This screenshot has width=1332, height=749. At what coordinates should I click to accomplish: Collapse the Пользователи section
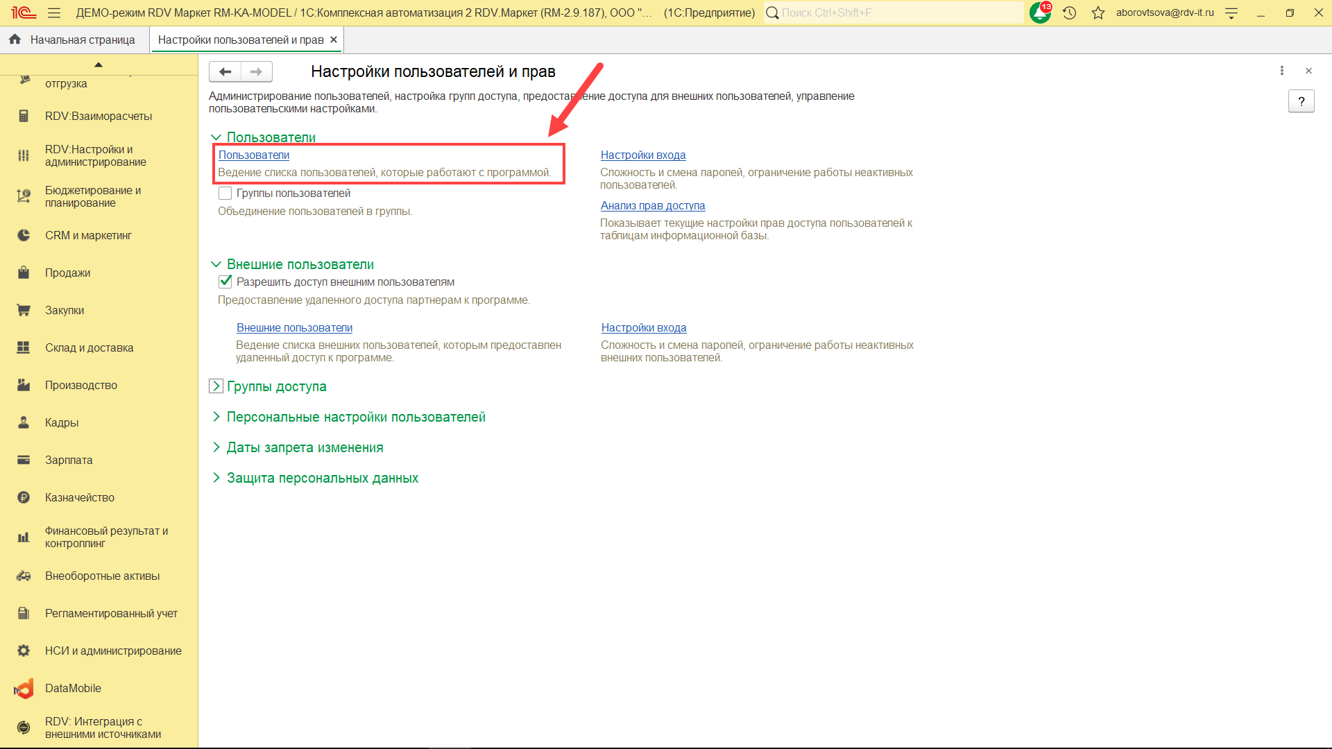(216, 137)
